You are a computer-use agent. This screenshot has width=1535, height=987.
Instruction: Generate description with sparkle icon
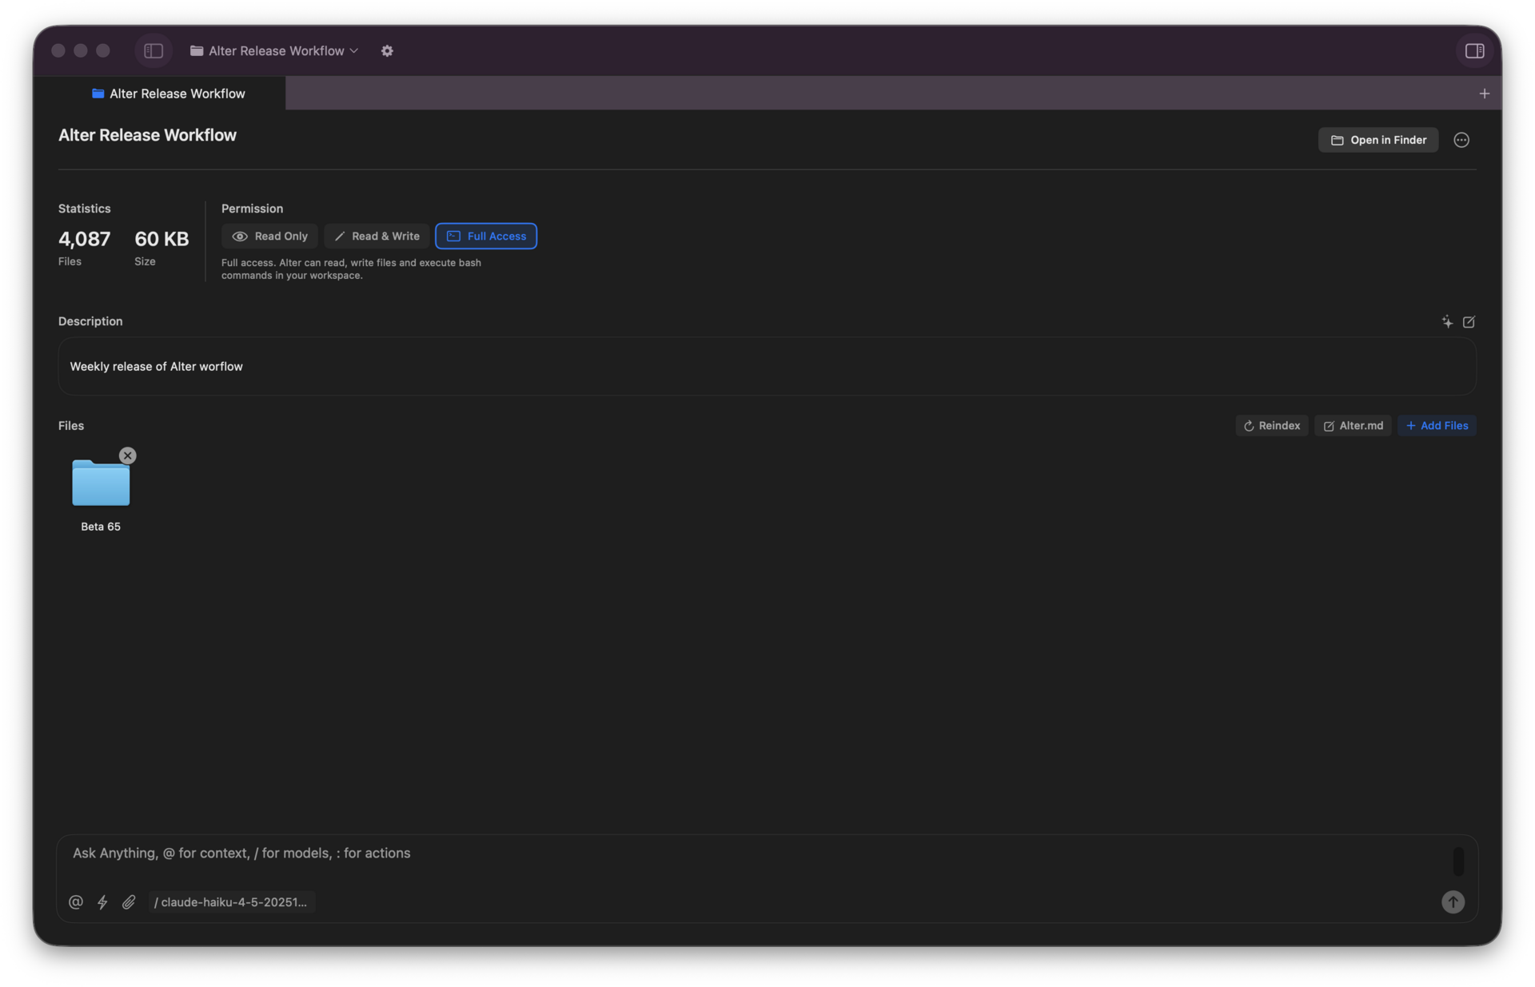(x=1446, y=321)
